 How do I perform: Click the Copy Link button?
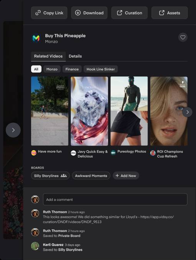tap(49, 13)
